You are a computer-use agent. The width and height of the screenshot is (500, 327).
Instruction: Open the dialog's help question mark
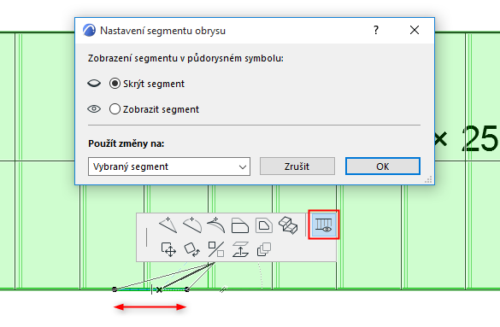[376, 30]
